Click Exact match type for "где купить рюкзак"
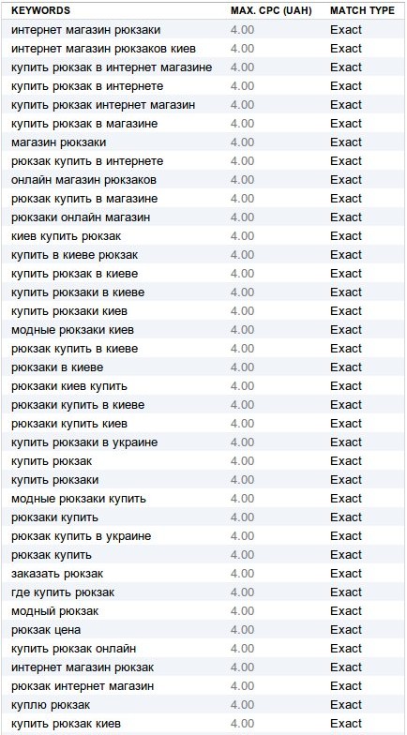The height and width of the screenshot is (735, 407). [346, 592]
